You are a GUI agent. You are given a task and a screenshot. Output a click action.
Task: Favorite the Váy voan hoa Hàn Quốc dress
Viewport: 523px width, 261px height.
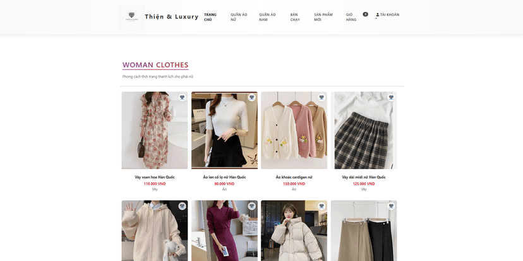tap(182, 98)
